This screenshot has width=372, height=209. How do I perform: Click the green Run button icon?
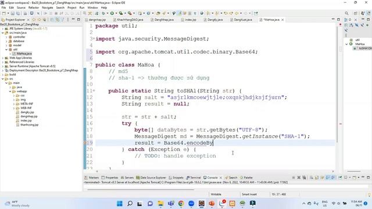[112, 13]
